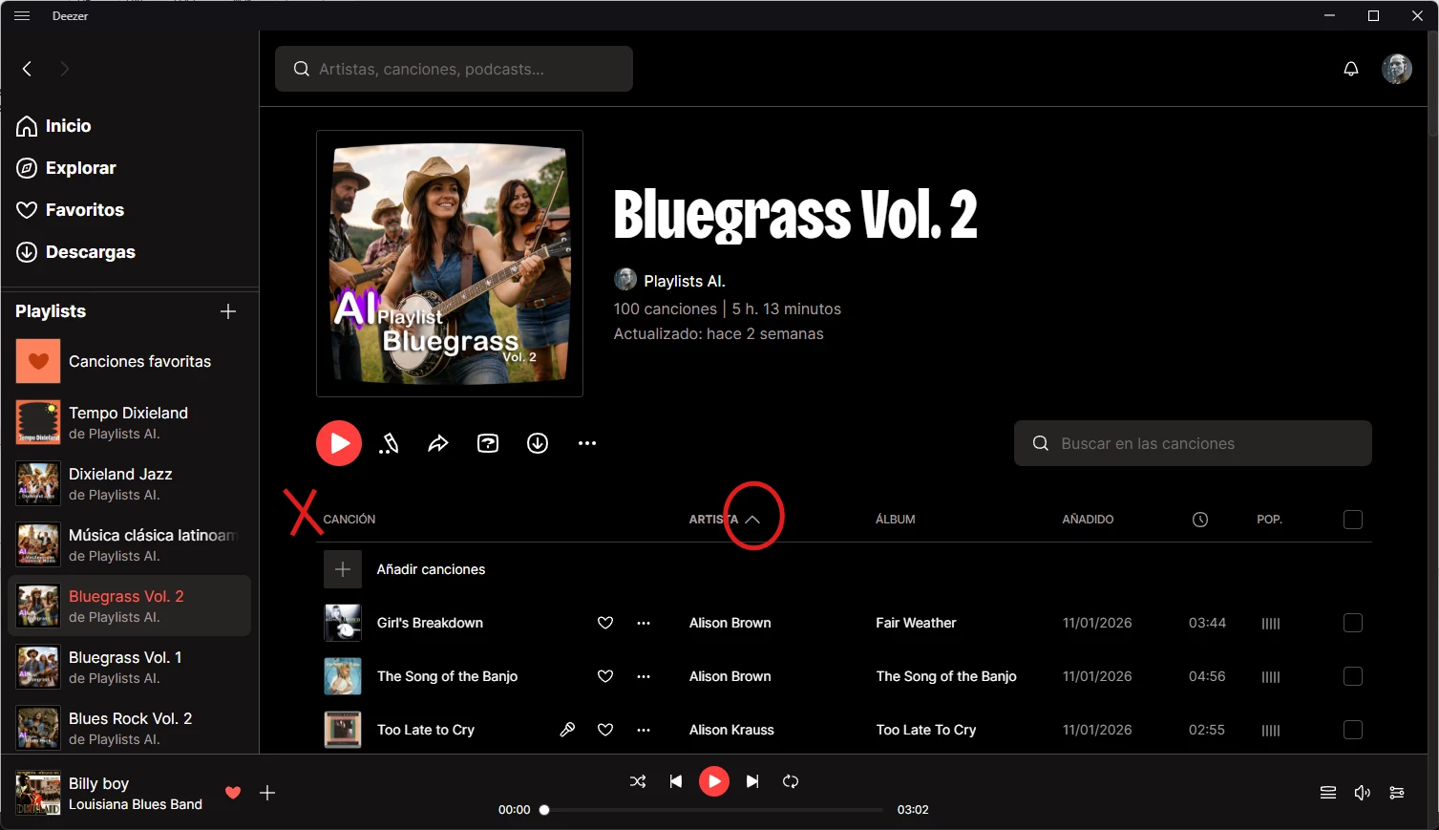The height and width of the screenshot is (830, 1439).
Task: Open the user profile avatar
Action: (1397, 69)
